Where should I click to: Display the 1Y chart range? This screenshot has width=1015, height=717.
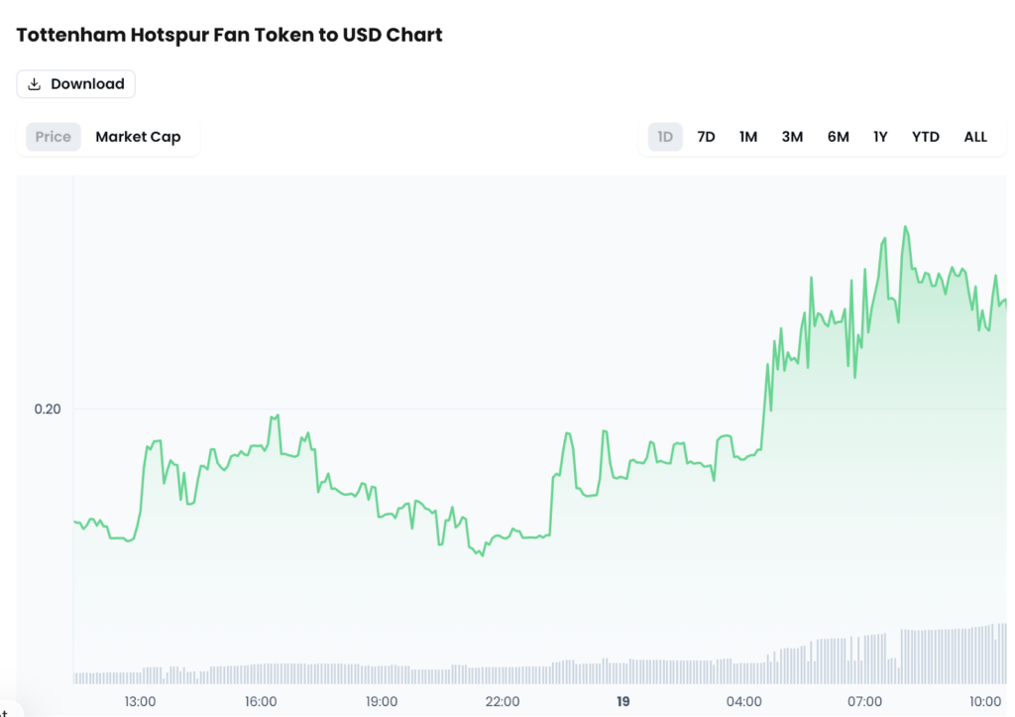coord(880,137)
